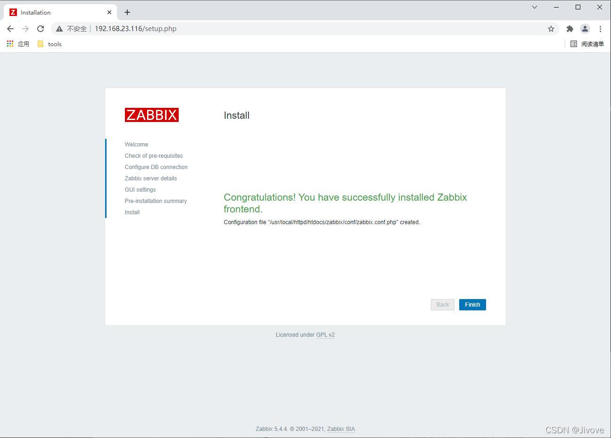The height and width of the screenshot is (438, 611).
Task: Select Zabbix server details step
Action: click(x=151, y=178)
